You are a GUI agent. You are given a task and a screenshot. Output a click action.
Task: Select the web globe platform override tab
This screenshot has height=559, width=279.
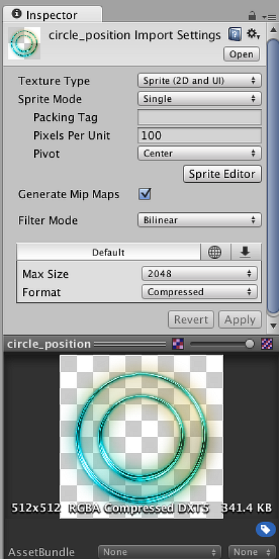[x=216, y=252]
